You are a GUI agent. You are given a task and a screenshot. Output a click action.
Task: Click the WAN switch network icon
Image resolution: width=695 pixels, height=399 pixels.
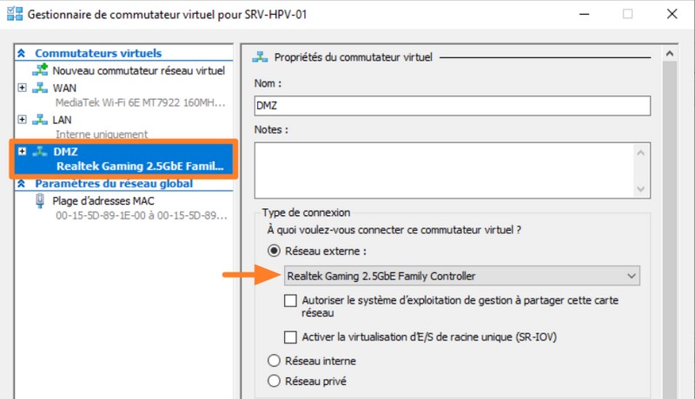pos(40,88)
